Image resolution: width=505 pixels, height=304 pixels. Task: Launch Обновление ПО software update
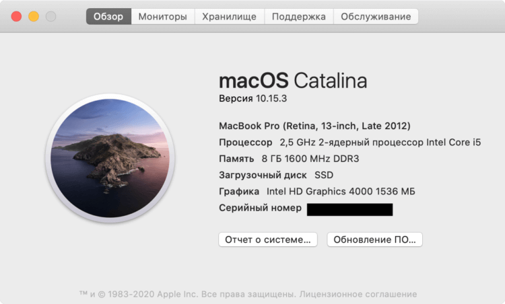pyautogui.click(x=374, y=239)
